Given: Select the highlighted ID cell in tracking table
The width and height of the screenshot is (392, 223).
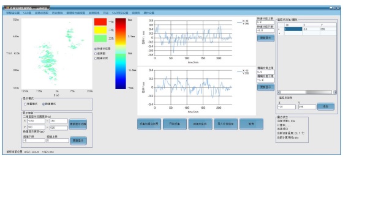Looking at the screenshot, I should [x=293, y=29].
